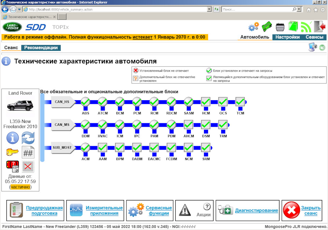The height and width of the screenshot is (230, 328).
Task: Click the ECU chip icon in header
Action: coord(280,27)
